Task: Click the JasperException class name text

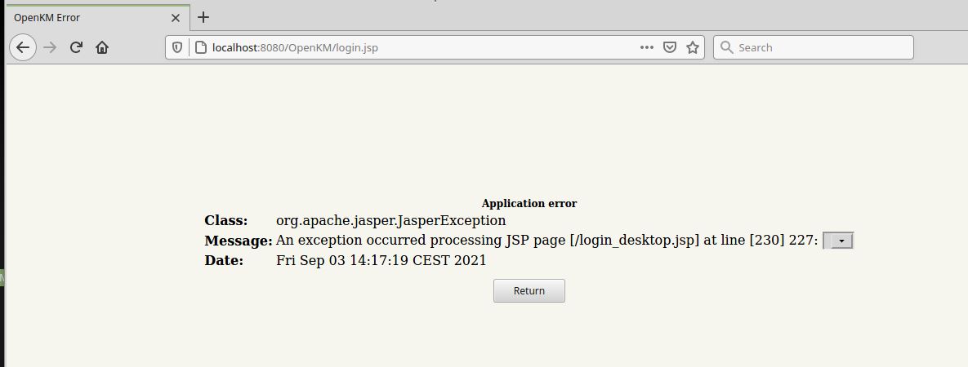Action: [x=390, y=220]
